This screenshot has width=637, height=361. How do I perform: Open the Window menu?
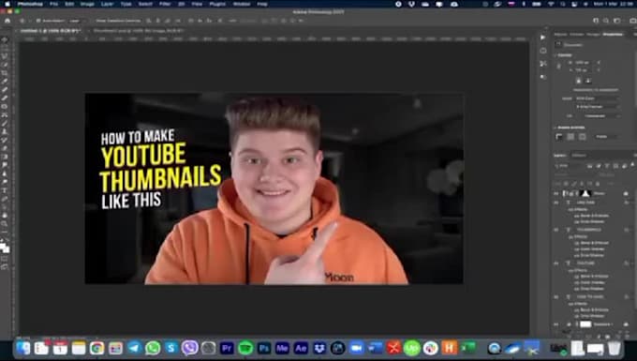242,4
